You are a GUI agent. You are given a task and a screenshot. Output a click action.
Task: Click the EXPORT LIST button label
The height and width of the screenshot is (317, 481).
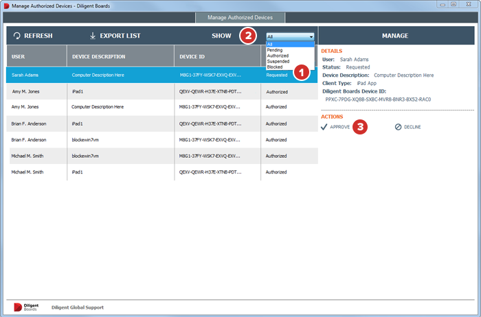pyautogui.click(x=120, y=36)
